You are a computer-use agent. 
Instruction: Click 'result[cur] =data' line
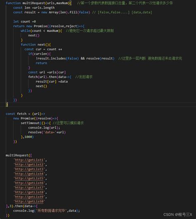52,81
